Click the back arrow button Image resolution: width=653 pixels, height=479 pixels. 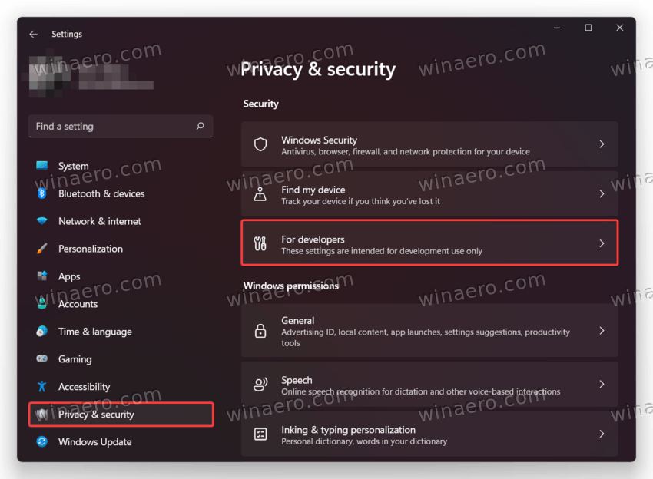(x=32, y=34)
